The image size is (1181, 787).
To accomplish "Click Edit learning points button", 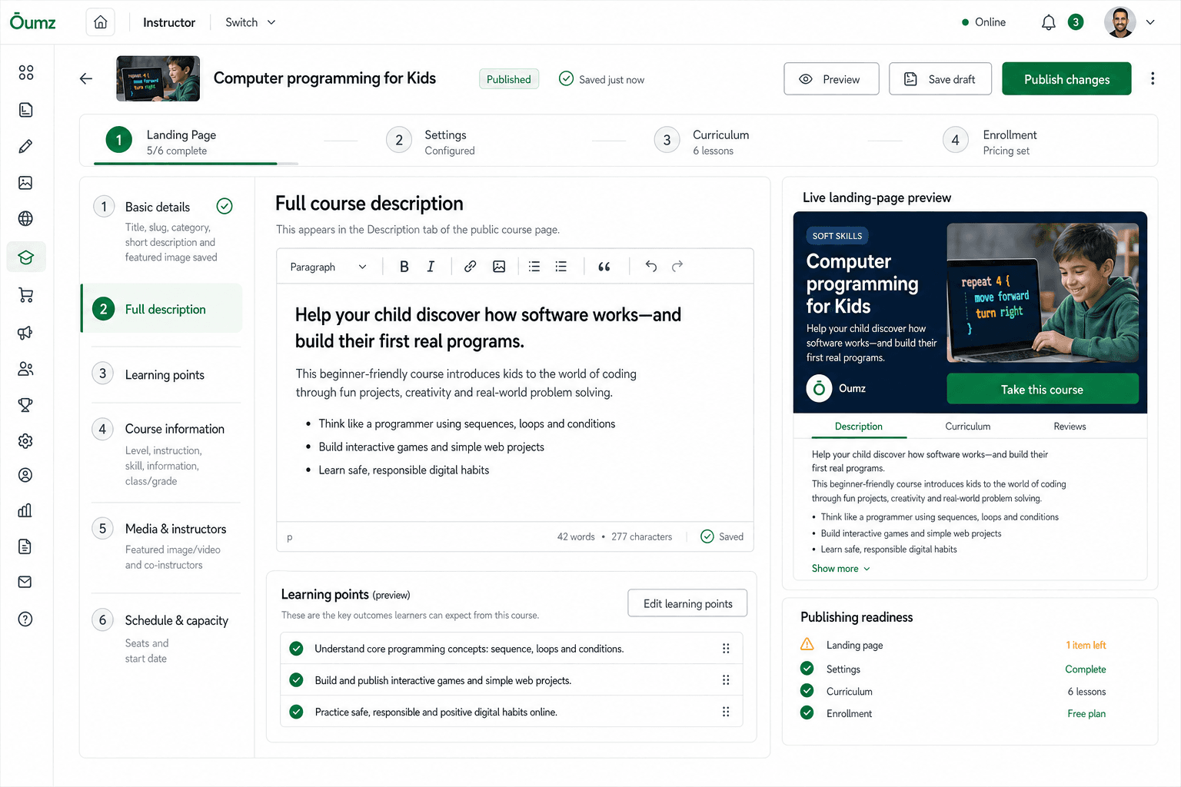I will point(687,603).
